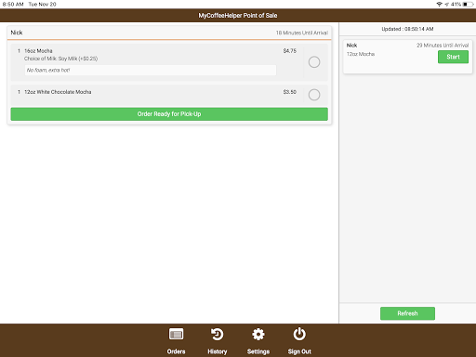Mark the 12oz White Chocolate Mocha done
Screen dimensions: 476x357
click(x=314, y=95)
